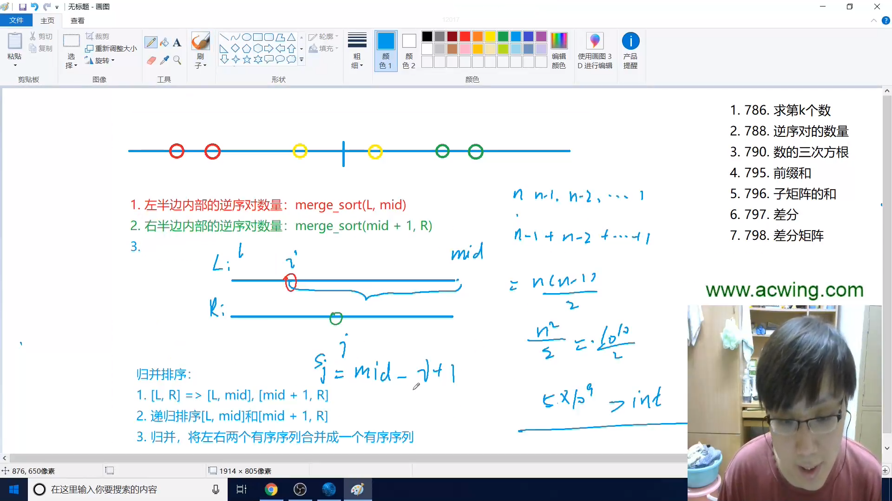Click the Redo arrow in quick access toolbar
This screenshot has height=501, width=892.
[46, 7]
